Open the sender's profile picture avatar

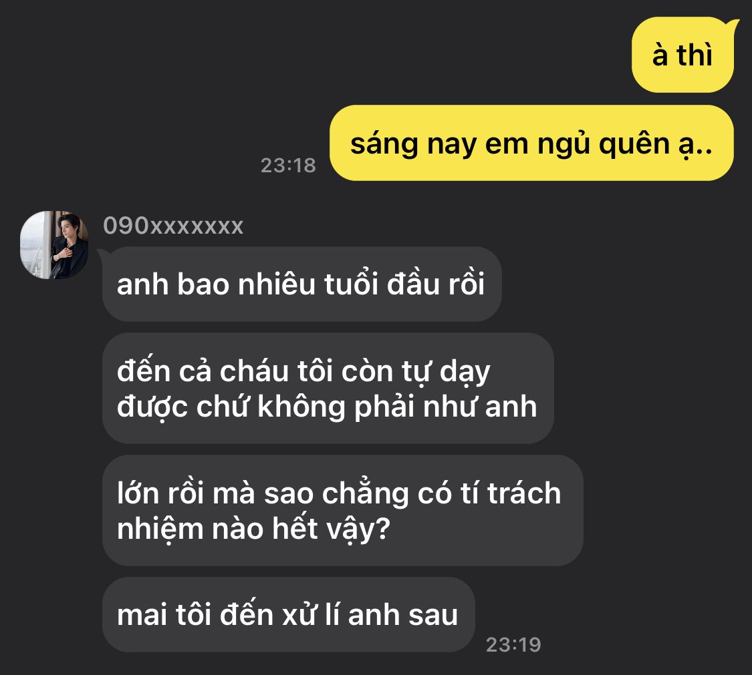tap(54, 245)
